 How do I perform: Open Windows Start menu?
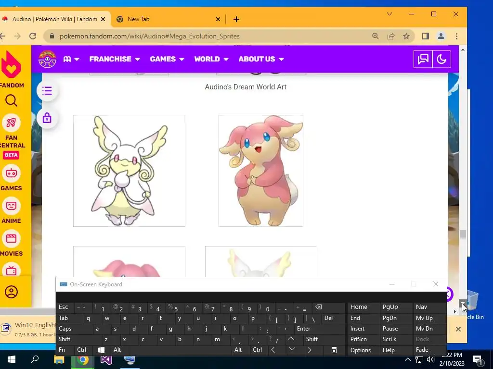[x=12, y=359]
